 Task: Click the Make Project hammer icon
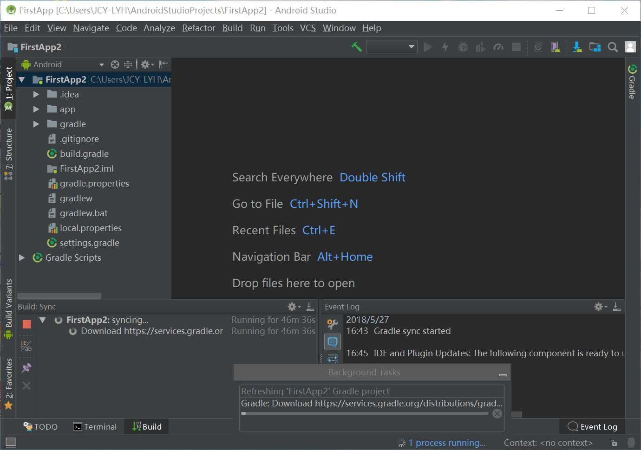point(356,47)
